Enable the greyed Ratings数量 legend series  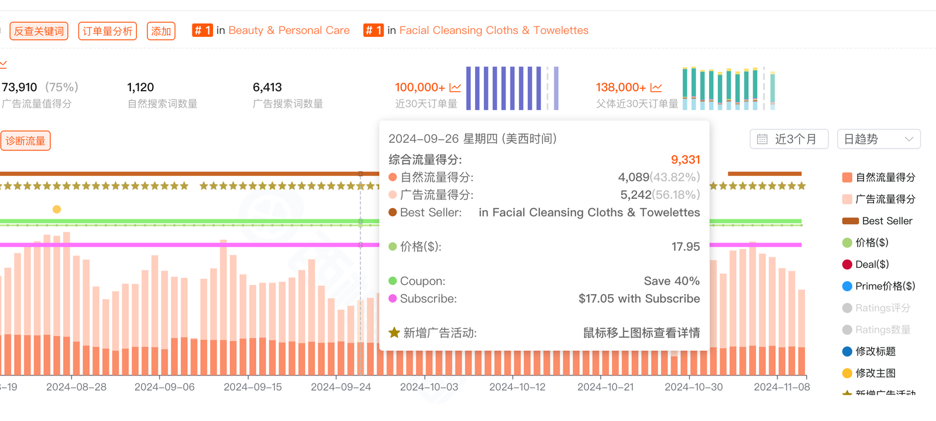pyautogui.click(x=876, y=330)
